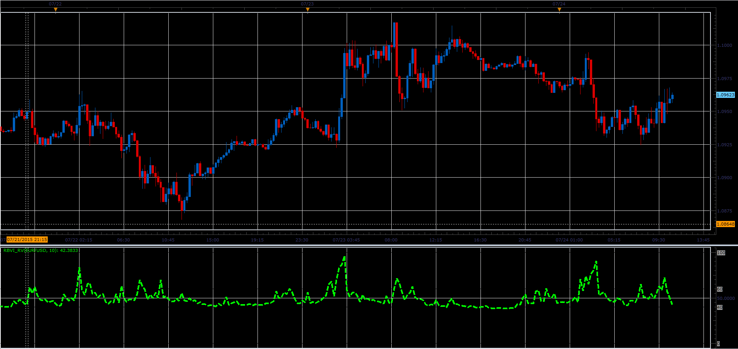Click the 13:45 time axis label
The image size is (738, 349).
[703, 240]
